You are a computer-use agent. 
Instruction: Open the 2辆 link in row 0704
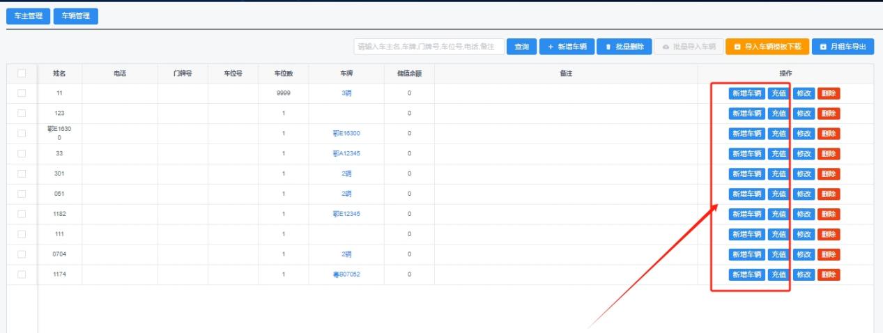[x=346, y=254]
